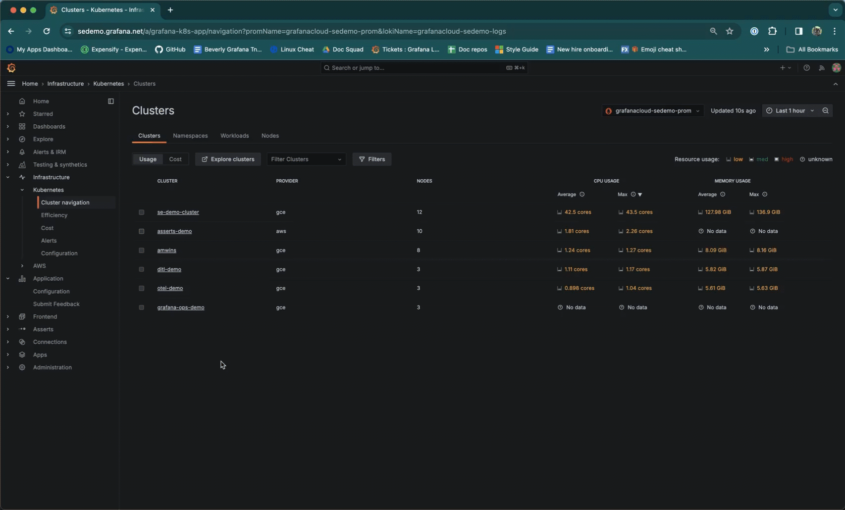Viewport: 845px width, 510px height.
Task: Click the Explore clusters button
Action: pyautogui.click(x=228, y=159)
